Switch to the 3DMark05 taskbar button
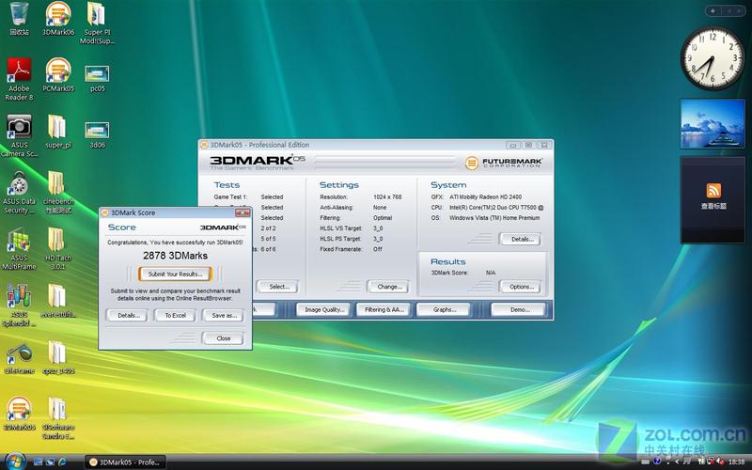752x470 pixels. pos(126,462)
